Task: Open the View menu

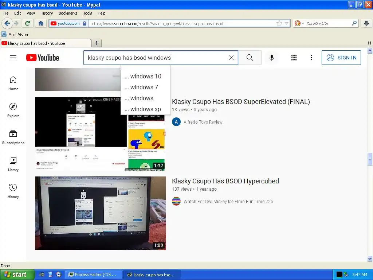Action: (31, 13)
